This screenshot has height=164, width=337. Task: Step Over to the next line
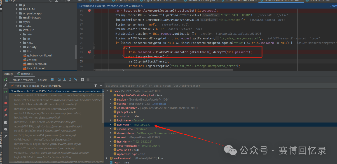click(x=59, y=80)
